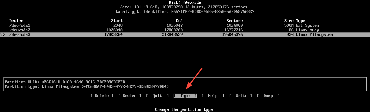The height and width of the screenshot is (112, 370).
Task: Select the Delete menu option
Action: (102, 96)
